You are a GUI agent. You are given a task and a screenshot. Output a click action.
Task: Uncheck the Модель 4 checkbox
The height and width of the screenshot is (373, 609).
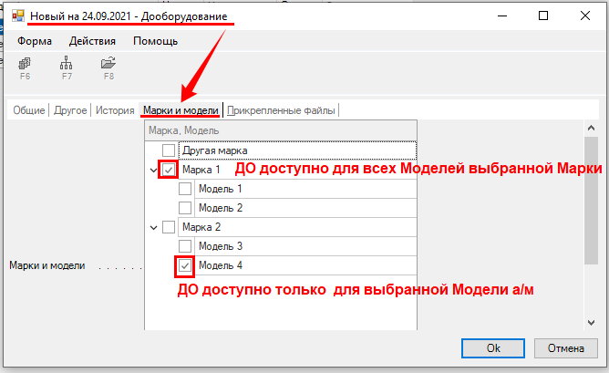(x=185, y=265)
